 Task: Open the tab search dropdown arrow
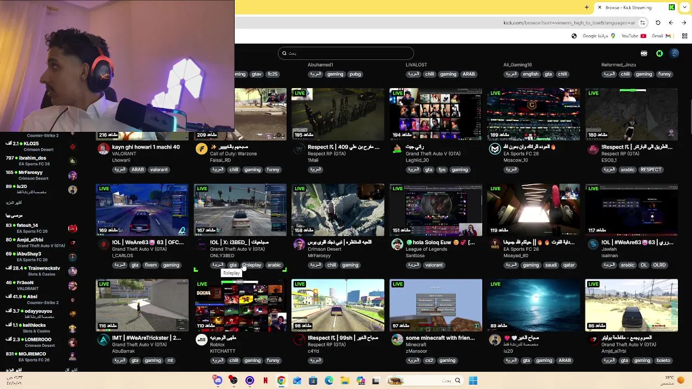tap(684, 8)
